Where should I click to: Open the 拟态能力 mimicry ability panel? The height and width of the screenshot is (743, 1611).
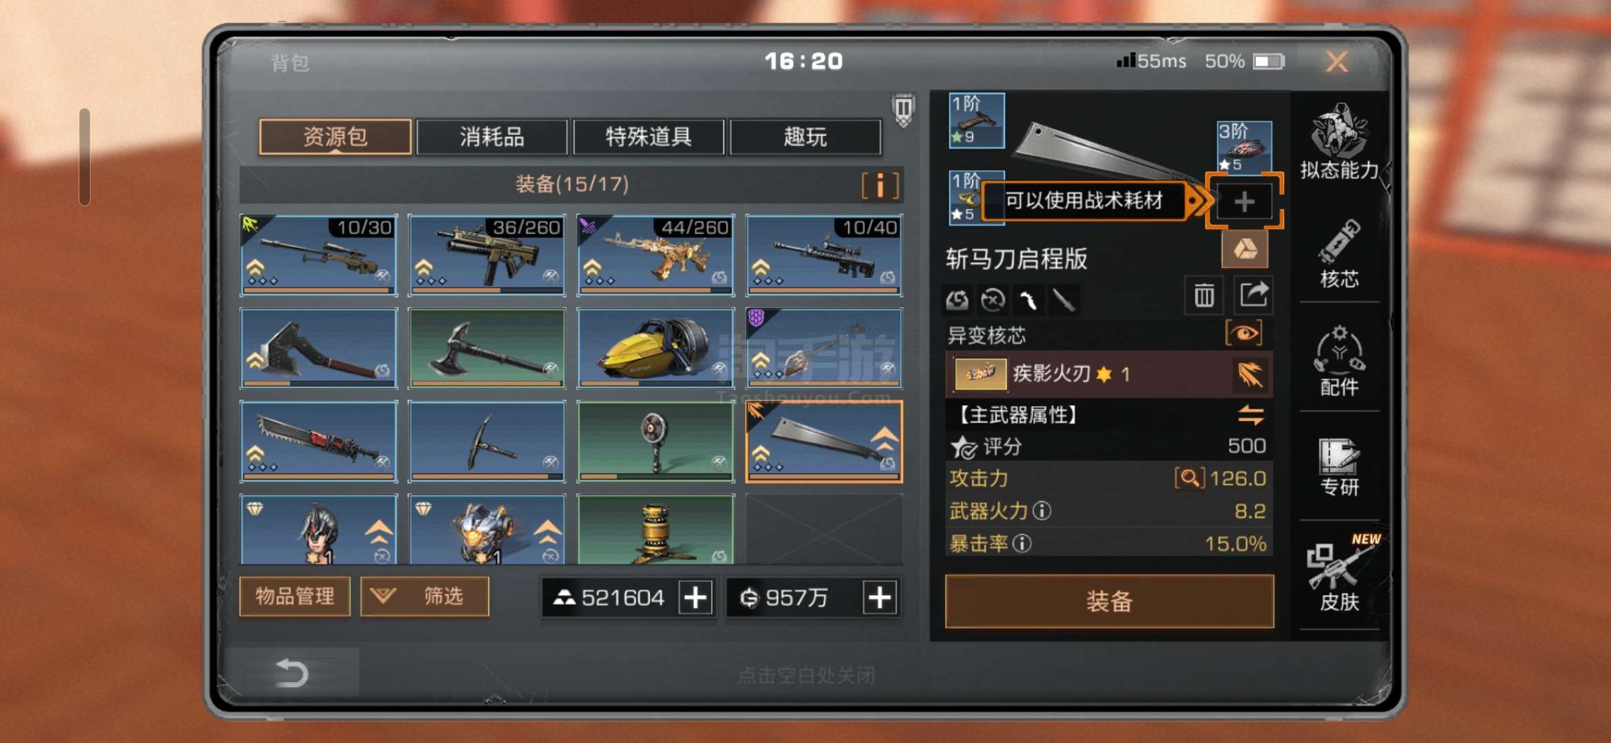1339,141
